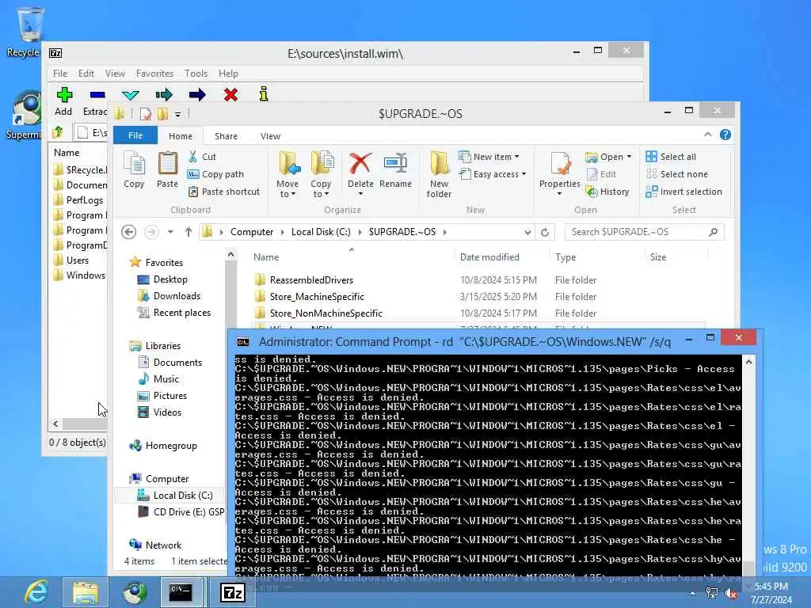The width and height of the screenshot is (811, 608).
Task: Click Cut in the Clipboard group
Action: [x=203, y=157]
